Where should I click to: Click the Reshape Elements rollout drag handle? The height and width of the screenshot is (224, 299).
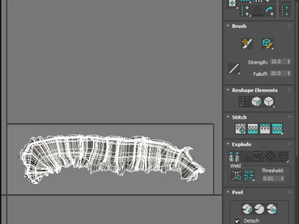point(290,90)
